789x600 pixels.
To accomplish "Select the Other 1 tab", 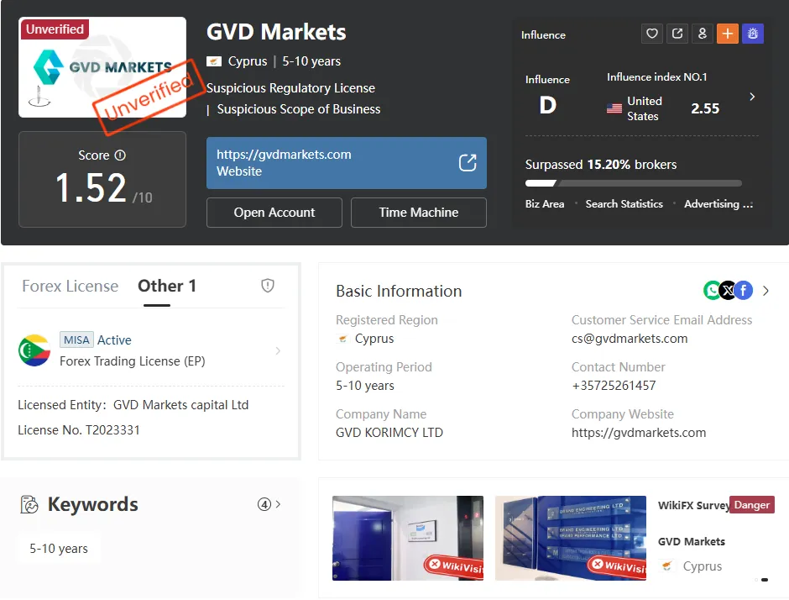I will click(167, 287).
